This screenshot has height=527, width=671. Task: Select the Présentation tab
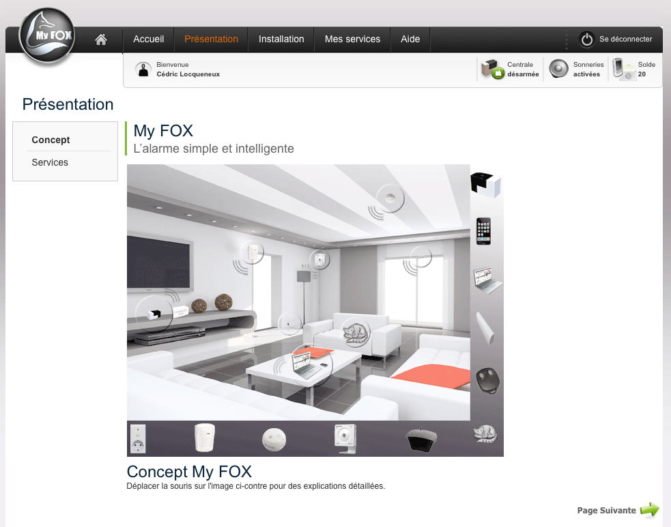[x=211, y=40]
